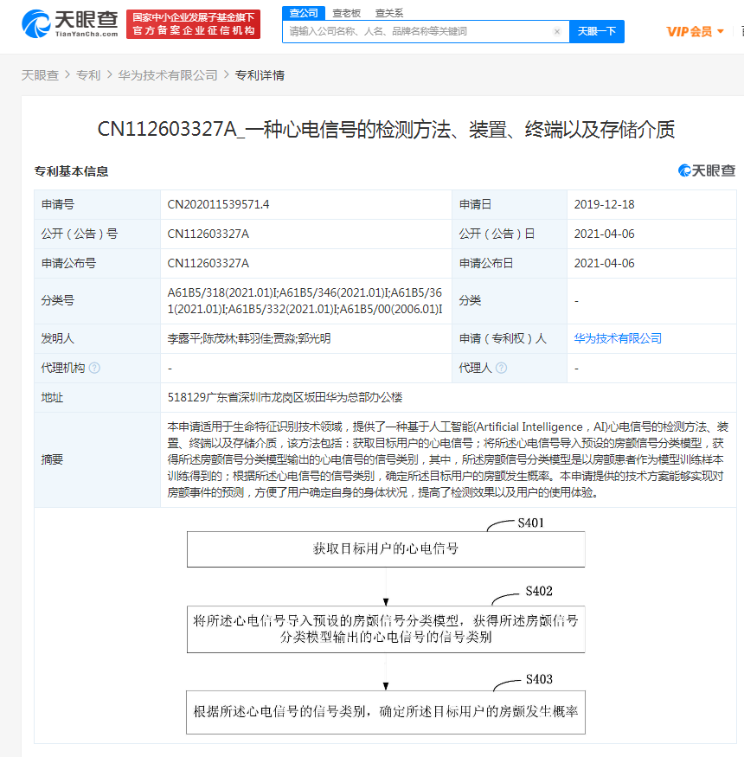Click the patent title CN112603327A heading
Screen dimensions: 744x757
pos(386,130)
